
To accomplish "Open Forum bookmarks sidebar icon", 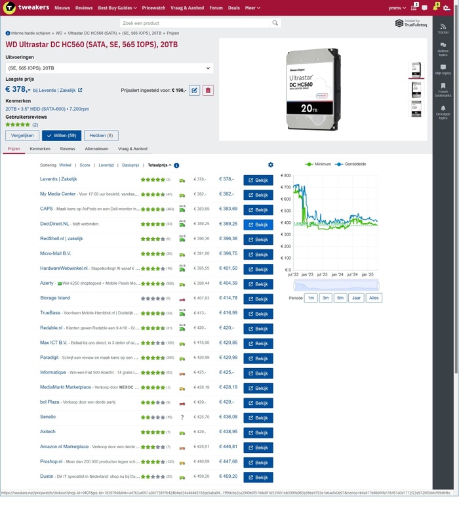I will pos(443,90).
